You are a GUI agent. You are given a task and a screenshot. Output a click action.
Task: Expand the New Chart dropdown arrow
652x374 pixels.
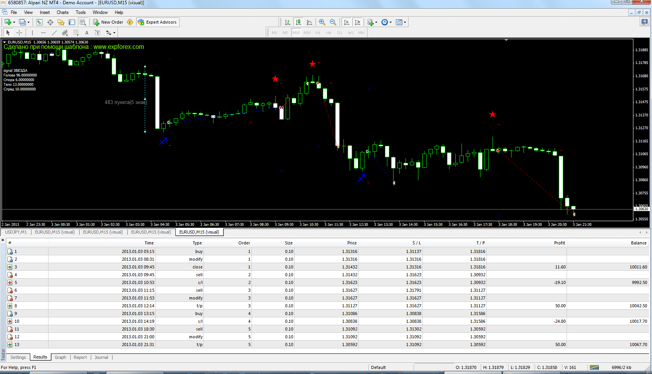coord(14,22)
